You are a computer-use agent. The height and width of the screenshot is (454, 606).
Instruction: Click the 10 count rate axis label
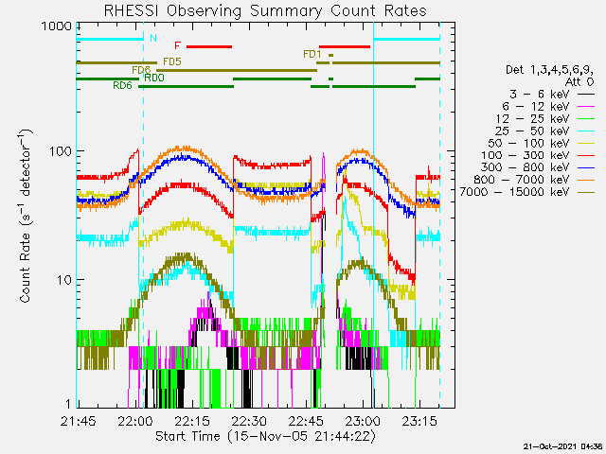pos(64,280)
